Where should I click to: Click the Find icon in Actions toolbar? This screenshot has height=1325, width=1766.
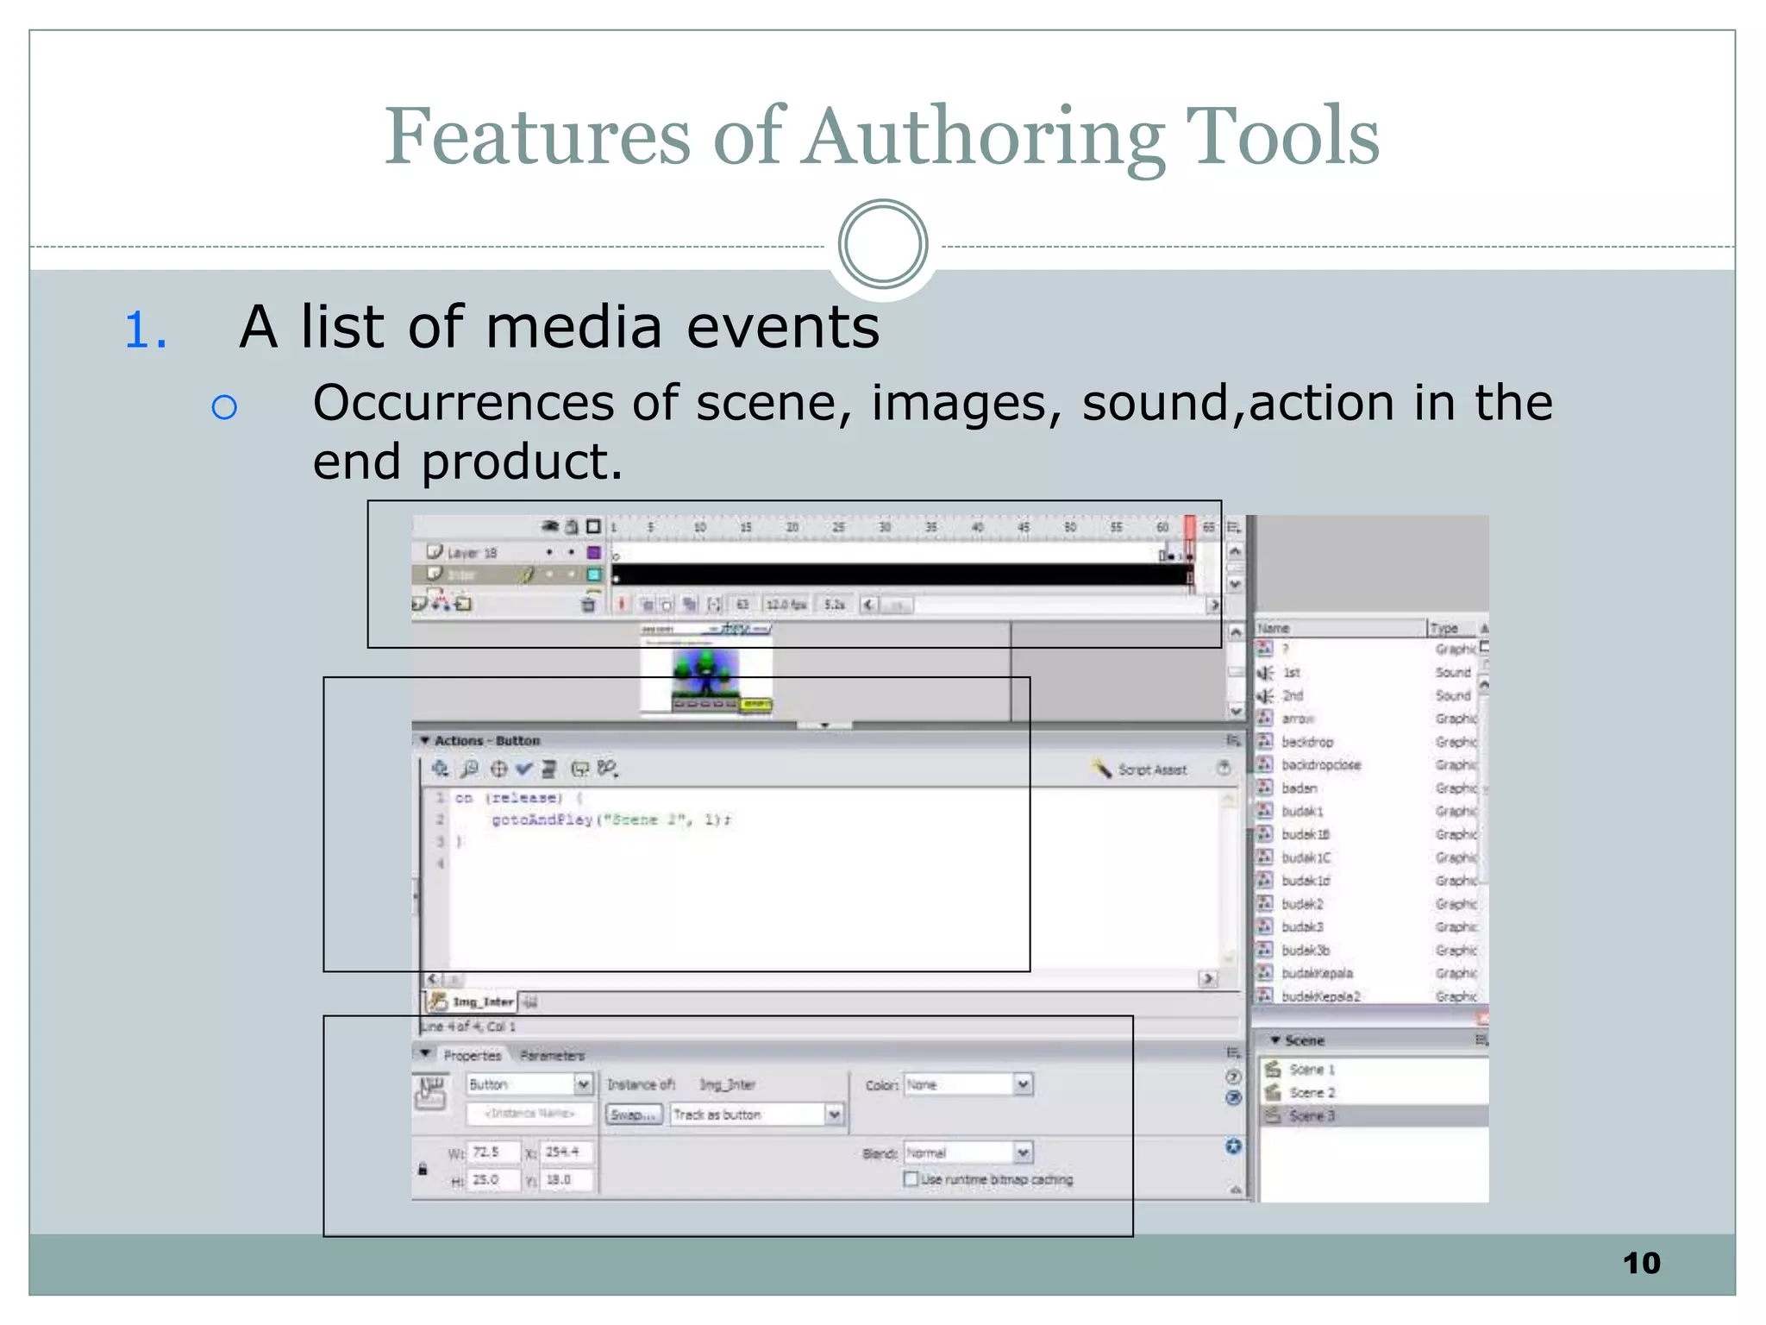coord(470,768)
